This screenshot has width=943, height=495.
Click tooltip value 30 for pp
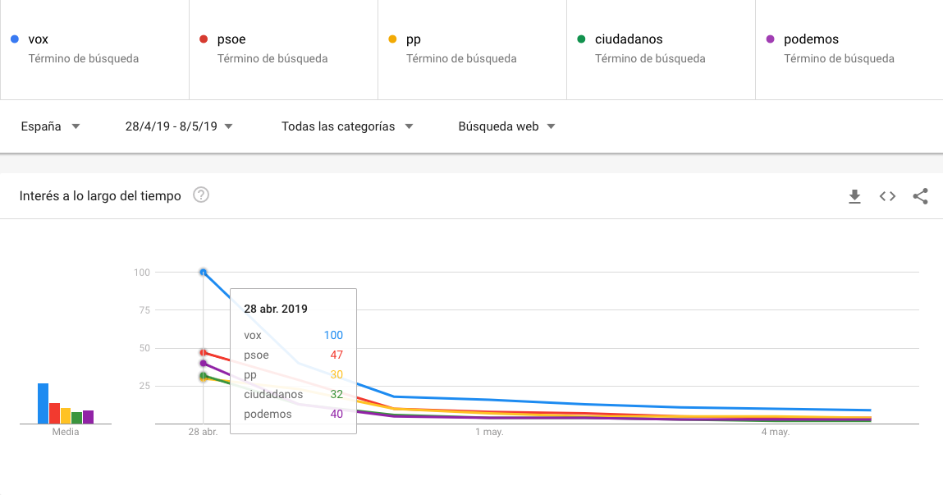point(336,374)
